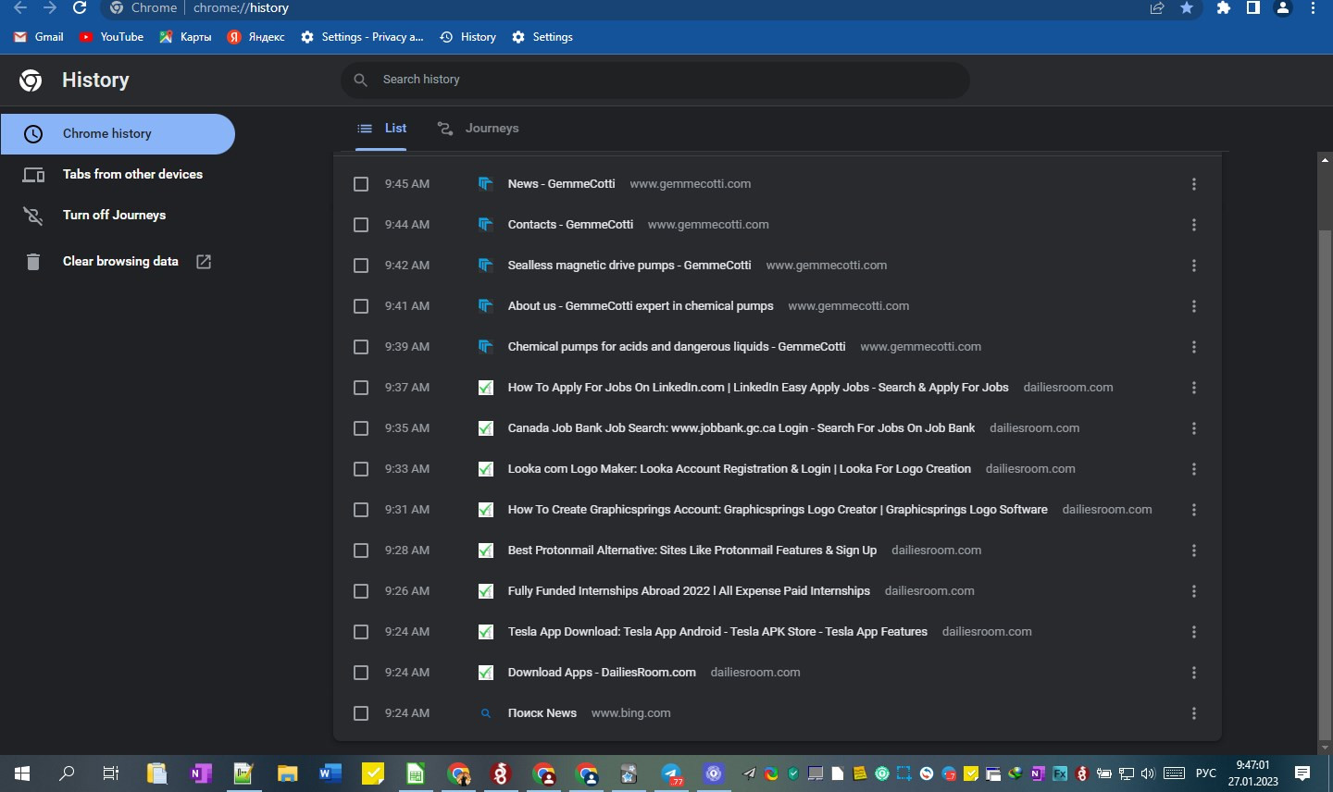Select the Looka com Logo Maker checkbox
The width and height of the screenshot is (1333, 792).
[x=361, y=469]
